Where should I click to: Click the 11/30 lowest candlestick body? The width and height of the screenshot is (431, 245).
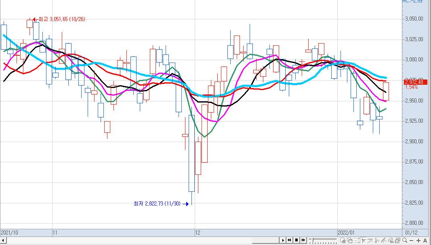[191, 153]
